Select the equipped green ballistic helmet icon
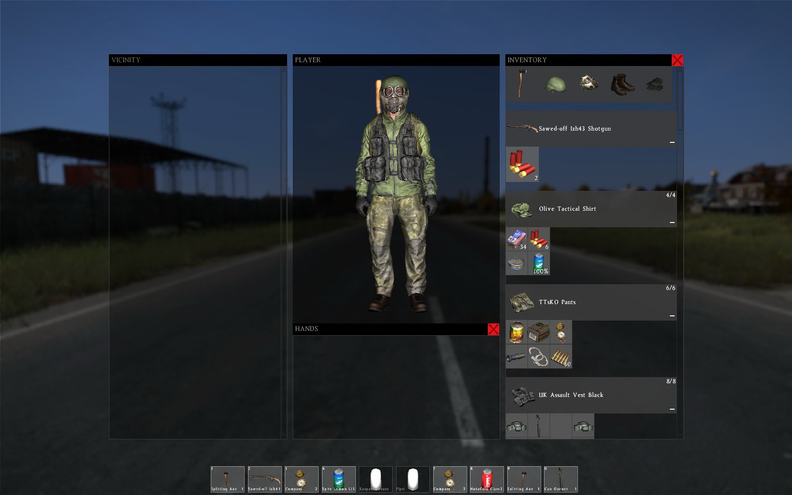The width and height of the screenshot is (792, 495). tap(555, 84)
